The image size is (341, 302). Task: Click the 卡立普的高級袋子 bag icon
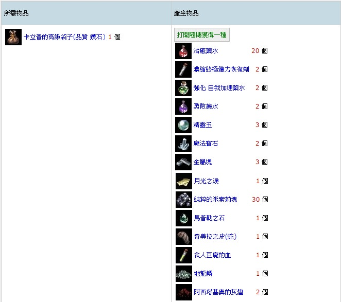tap(13, 37)
